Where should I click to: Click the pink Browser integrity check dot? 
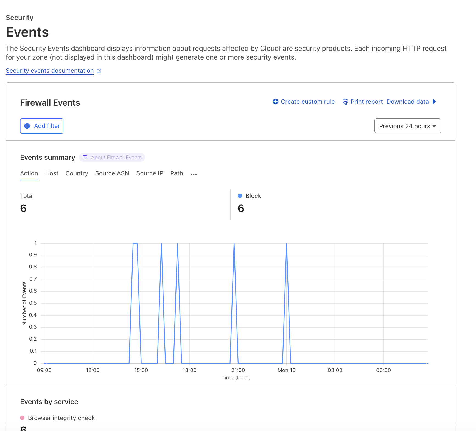pyautogui.click(x=22, y=418)
